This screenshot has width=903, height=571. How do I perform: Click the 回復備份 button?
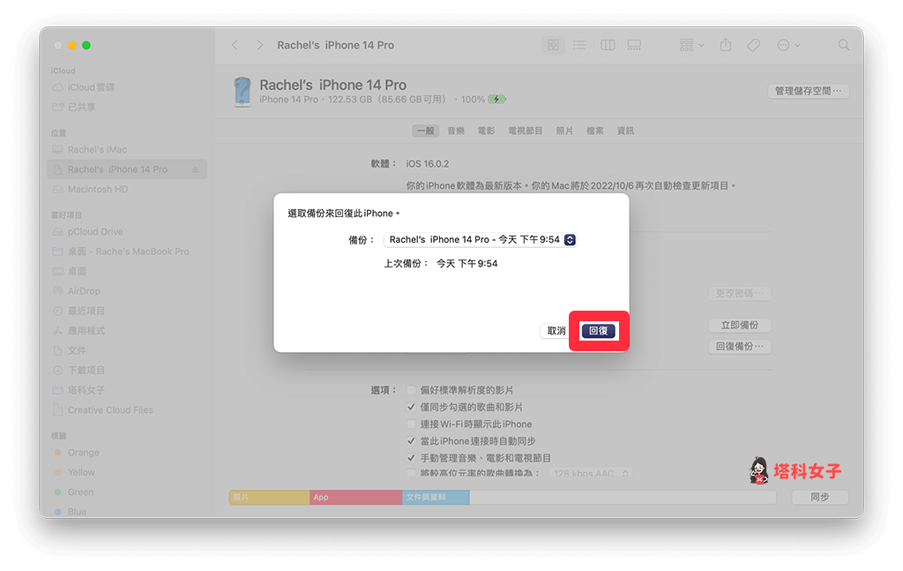tap(740, 346)
